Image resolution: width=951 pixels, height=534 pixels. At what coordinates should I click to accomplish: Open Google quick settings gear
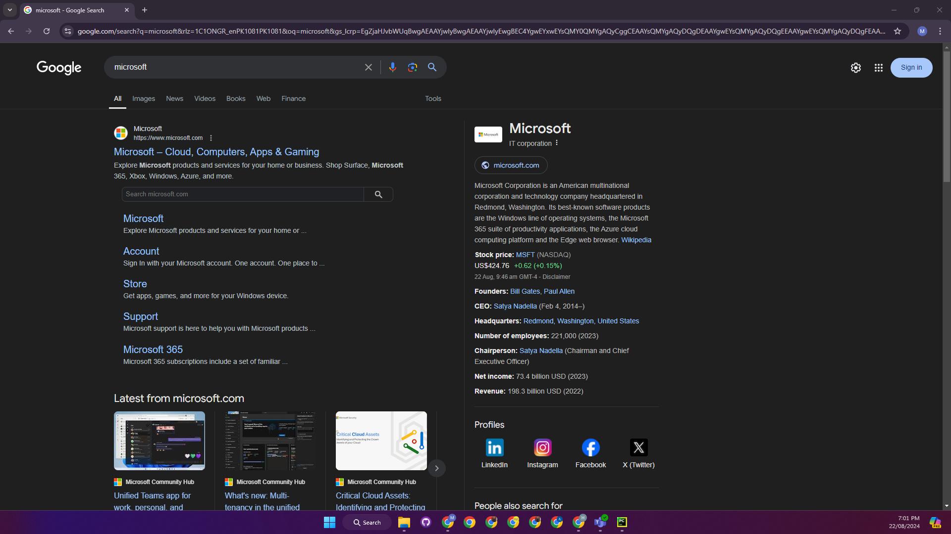tap(855, 68)
